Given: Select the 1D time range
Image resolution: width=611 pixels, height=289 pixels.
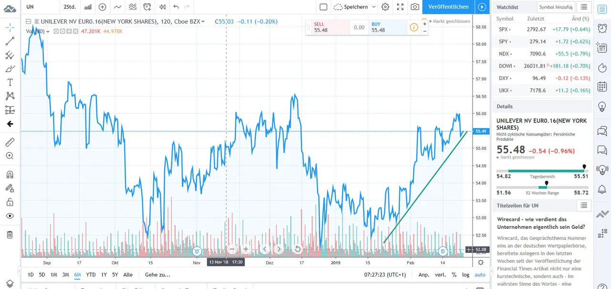Looking at the screenshot, I should pos(31,275).
